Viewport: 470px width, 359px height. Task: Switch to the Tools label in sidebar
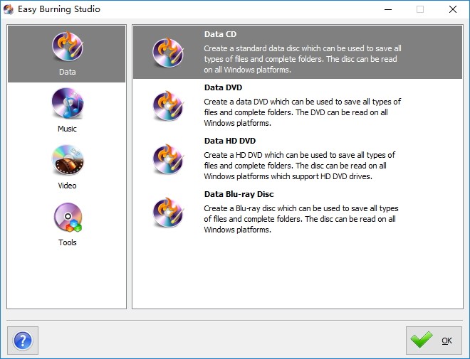pyautogui.click(x=68, y=242)
